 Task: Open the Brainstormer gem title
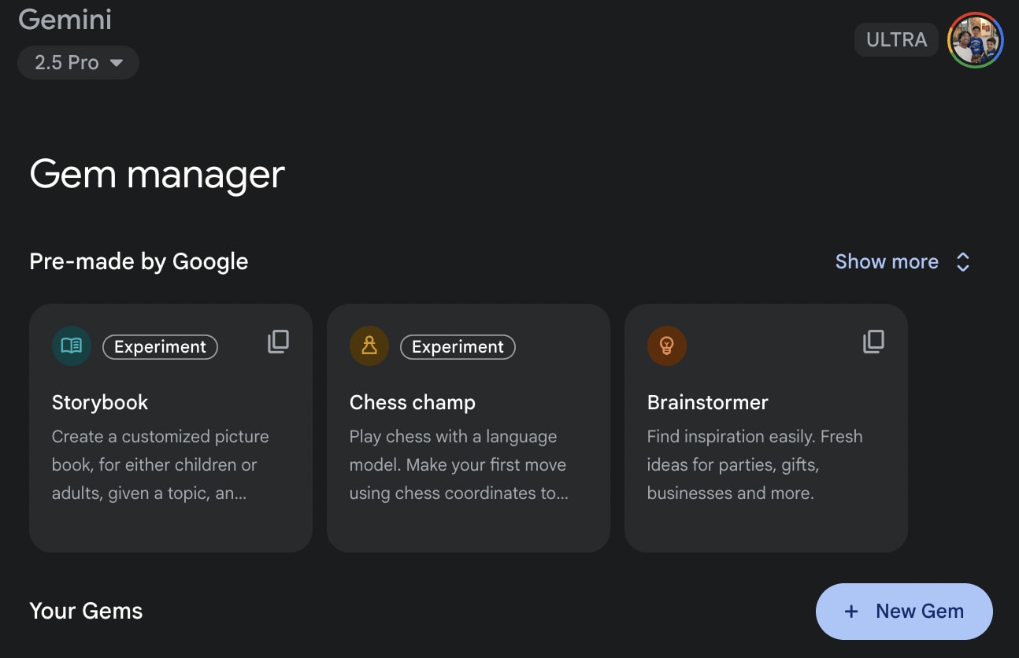[708, 402]
